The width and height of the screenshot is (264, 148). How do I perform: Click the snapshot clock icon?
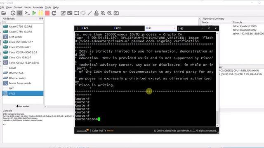tap(13, 13)
